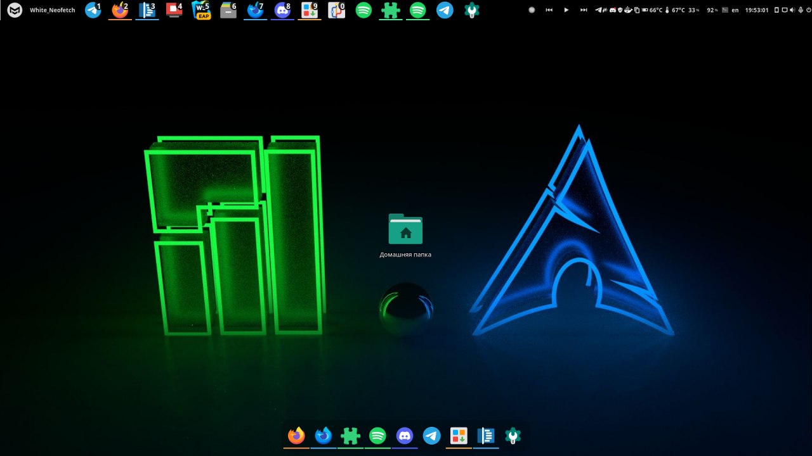
Task: Open the blue document app numbered 3
Action: point(147,10)
